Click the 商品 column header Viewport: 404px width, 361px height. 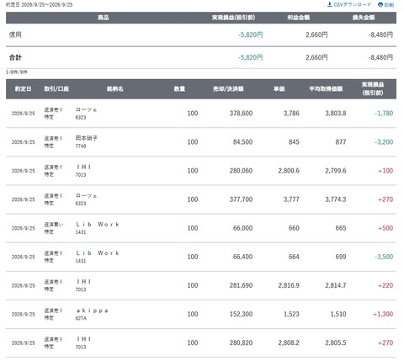click(104, 18)
